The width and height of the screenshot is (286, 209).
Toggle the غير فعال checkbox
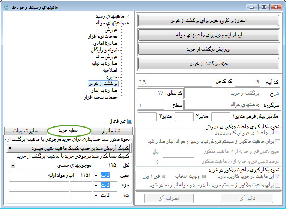point(129,121)
